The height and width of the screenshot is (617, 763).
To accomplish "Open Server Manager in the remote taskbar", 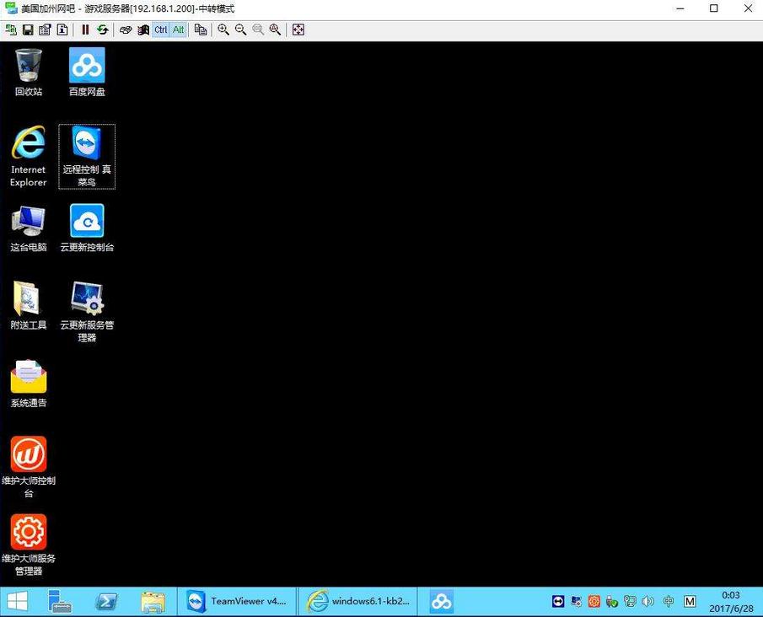I will tap(60, 602).
